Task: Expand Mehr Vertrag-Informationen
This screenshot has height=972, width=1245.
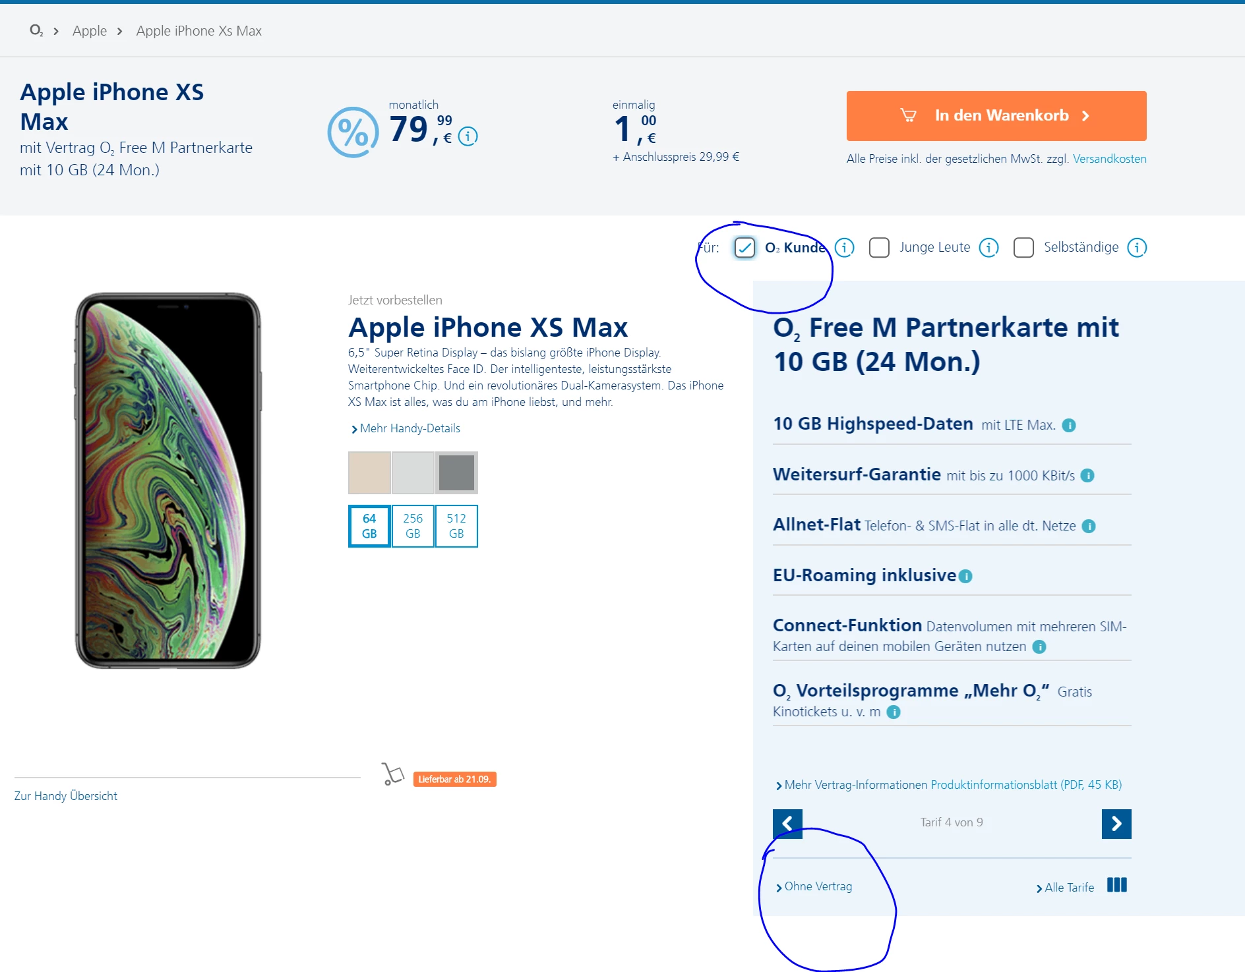Action: point(852,785)
